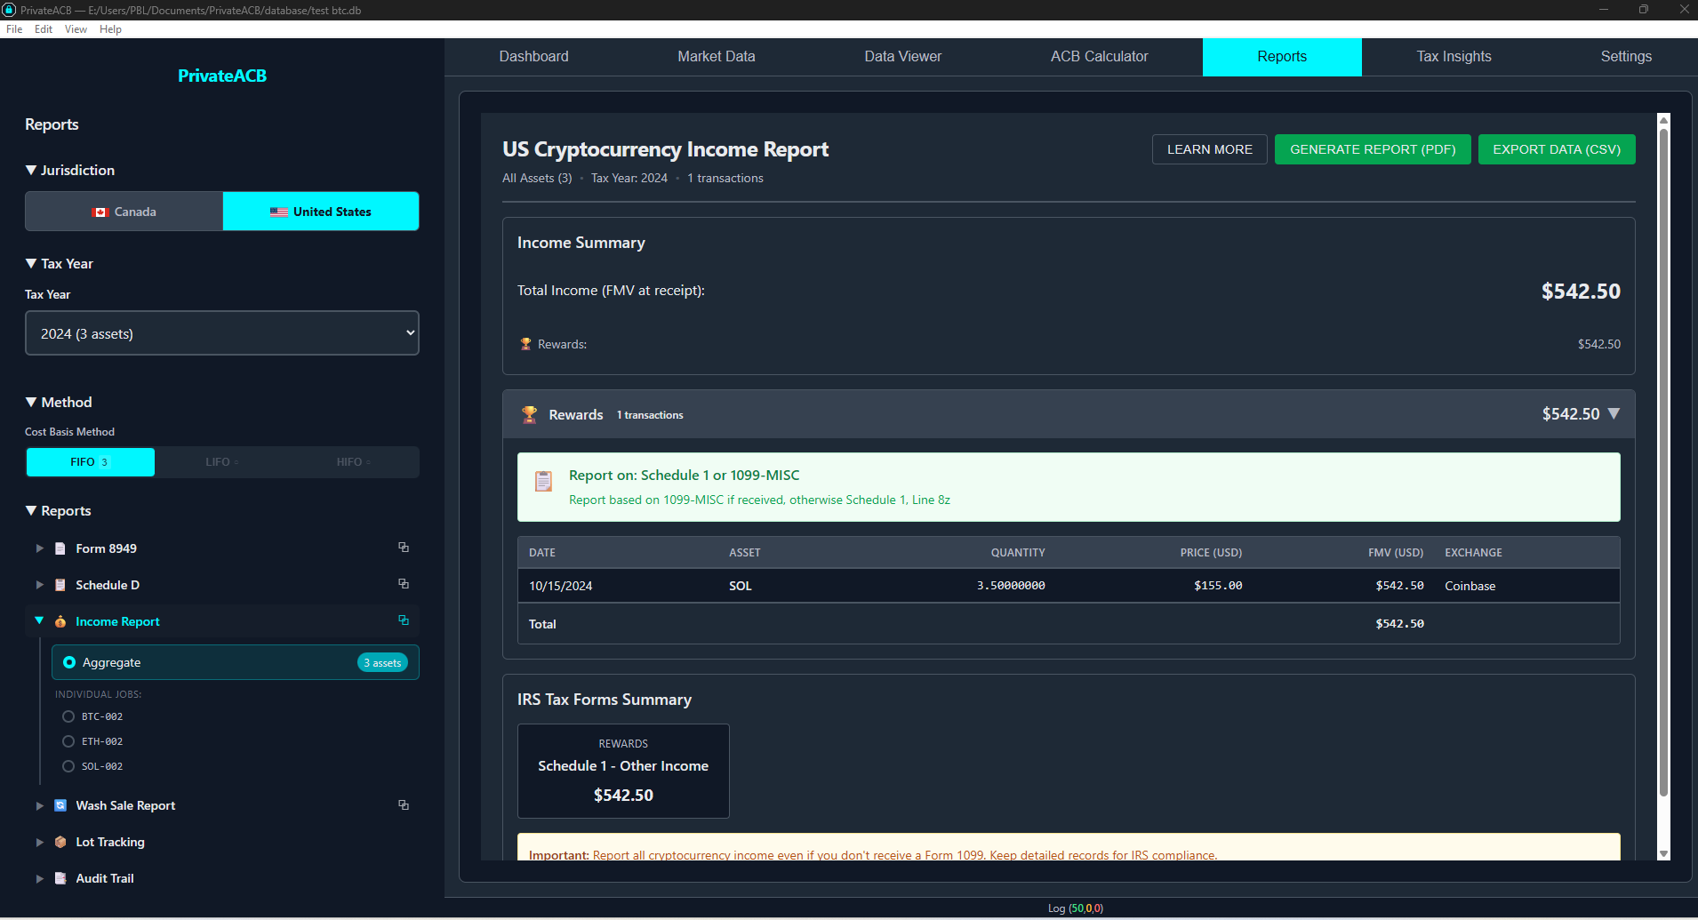Viewport: 1698px width, 920px height.
Task: Click the Canadian flag icon
Action: click(x=100, y=212)
